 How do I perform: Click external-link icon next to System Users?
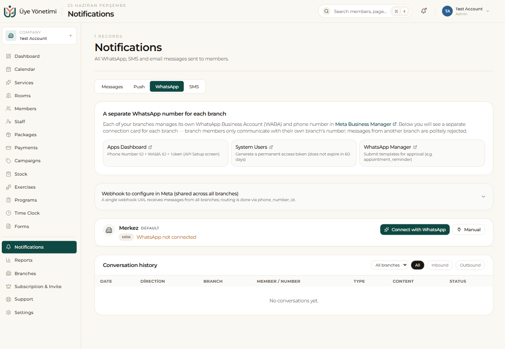tap(271, 147)
